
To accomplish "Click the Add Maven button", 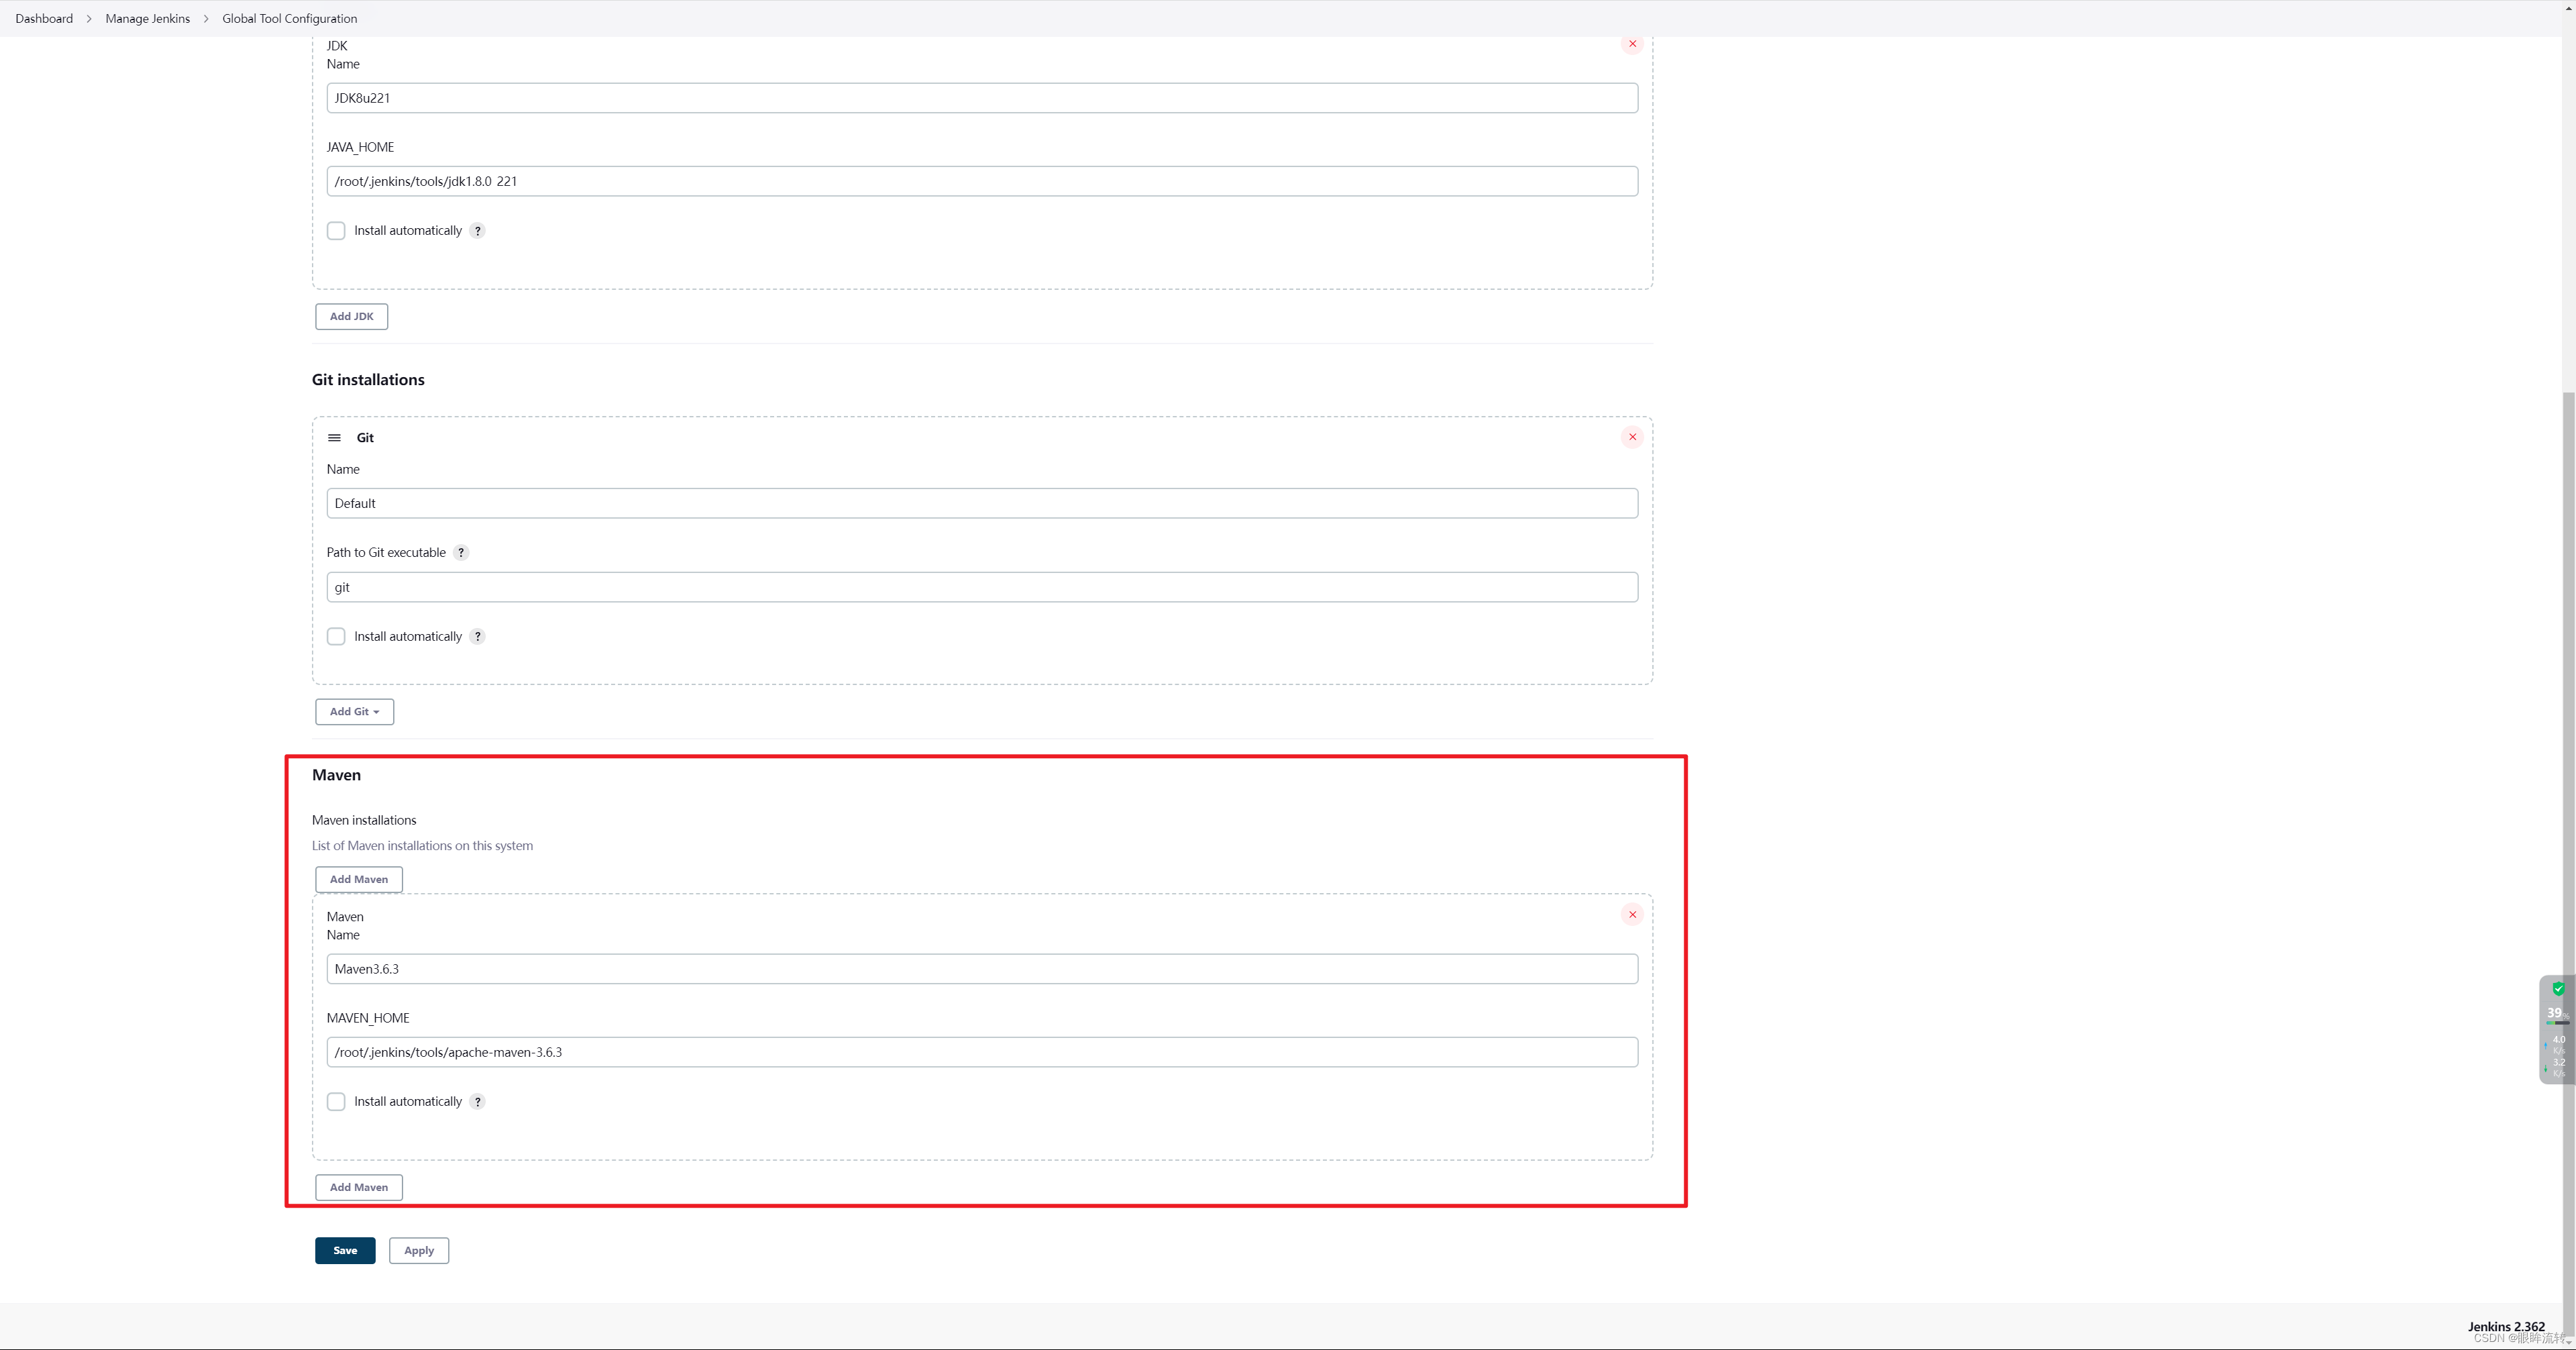I will click(358, 878).
